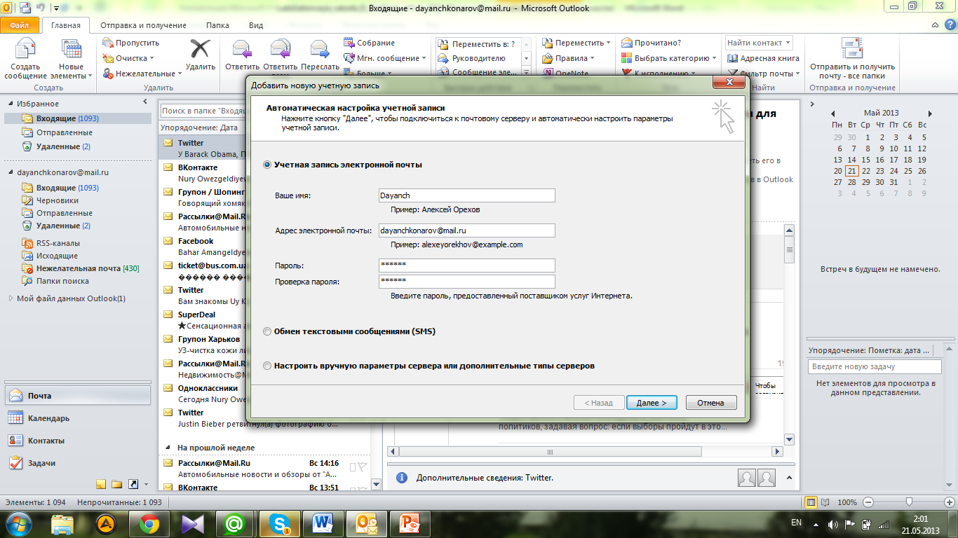Click the Read/Unread (Прочитано?) icon

pyautogui.click(x=626, y=43)
